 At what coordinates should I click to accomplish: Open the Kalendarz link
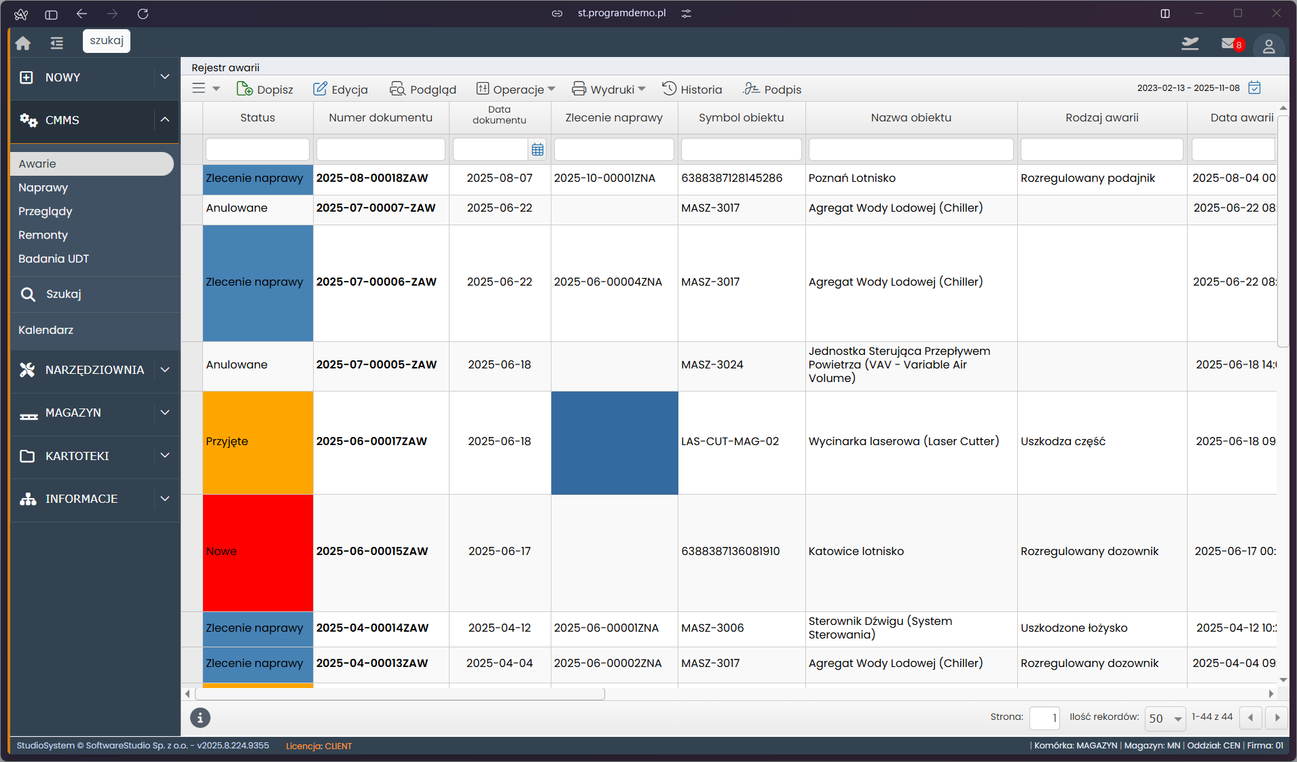tap(46, 330)
